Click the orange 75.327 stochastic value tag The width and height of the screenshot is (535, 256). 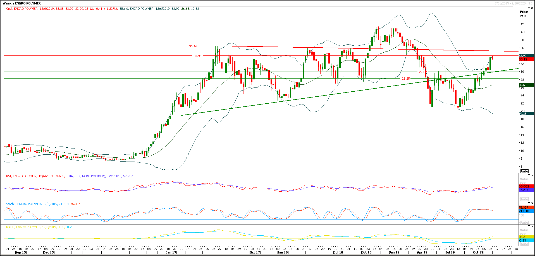(x=526, y=208)
